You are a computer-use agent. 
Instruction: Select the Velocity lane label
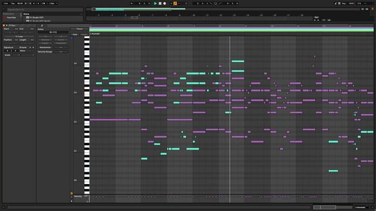click(78, 196)
